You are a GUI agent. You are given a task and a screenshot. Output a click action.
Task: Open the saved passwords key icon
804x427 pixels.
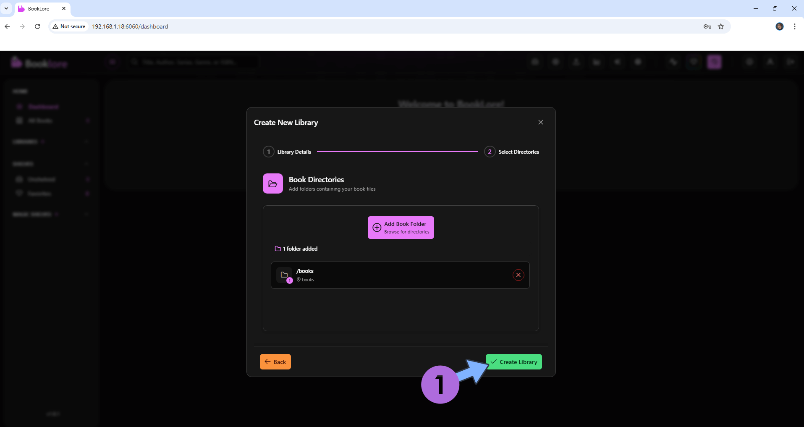click(x=707, y=26)
